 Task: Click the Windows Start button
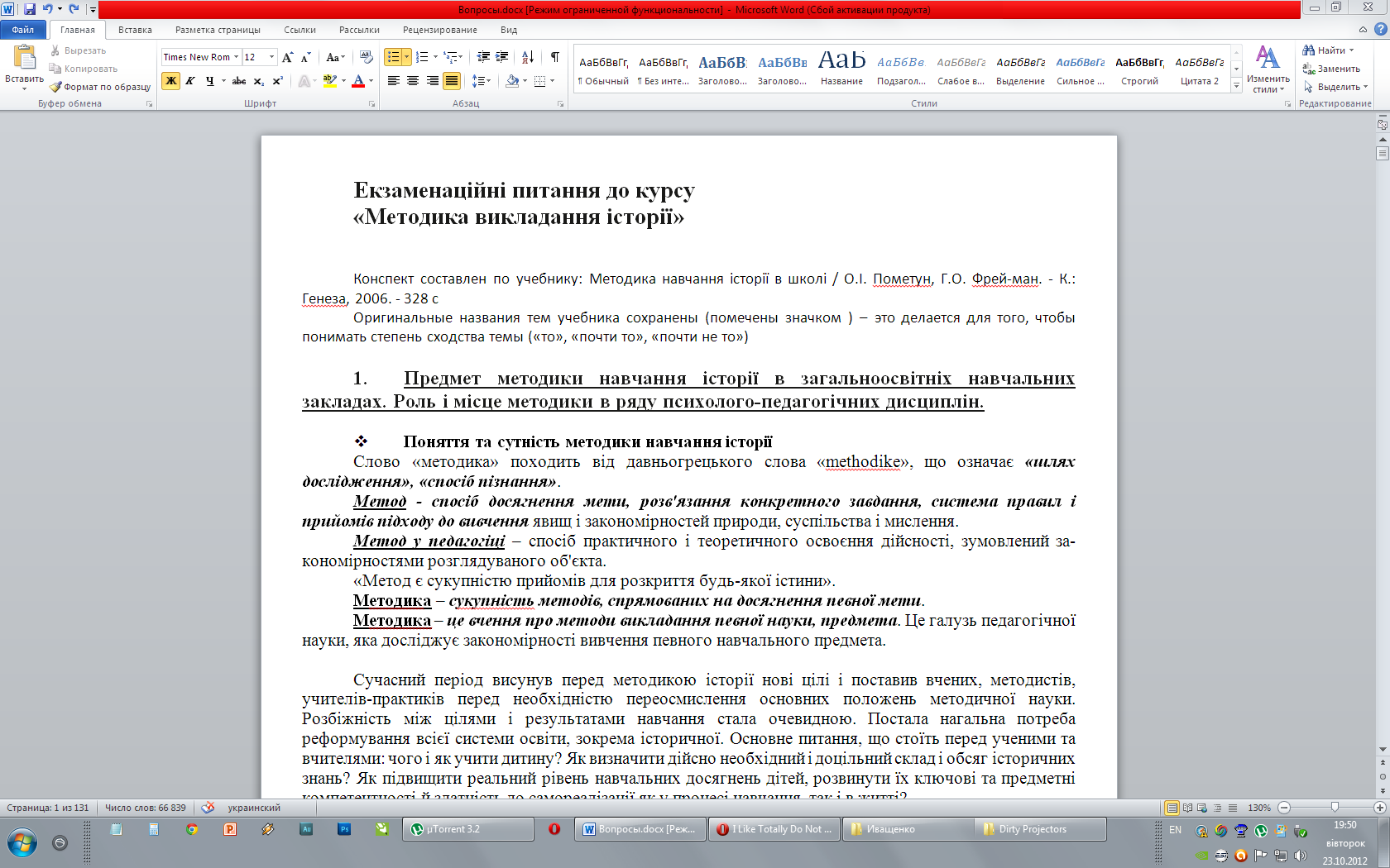pos(22,843)
